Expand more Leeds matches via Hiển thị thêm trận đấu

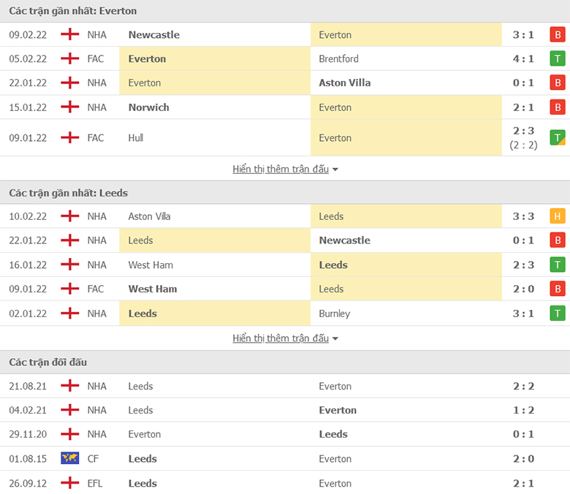[281, 338]
